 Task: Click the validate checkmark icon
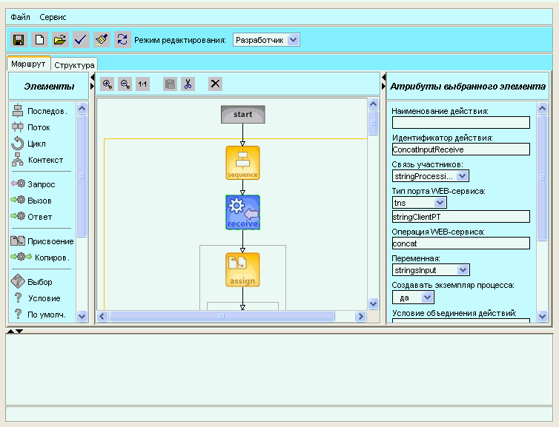click(82, 40)
